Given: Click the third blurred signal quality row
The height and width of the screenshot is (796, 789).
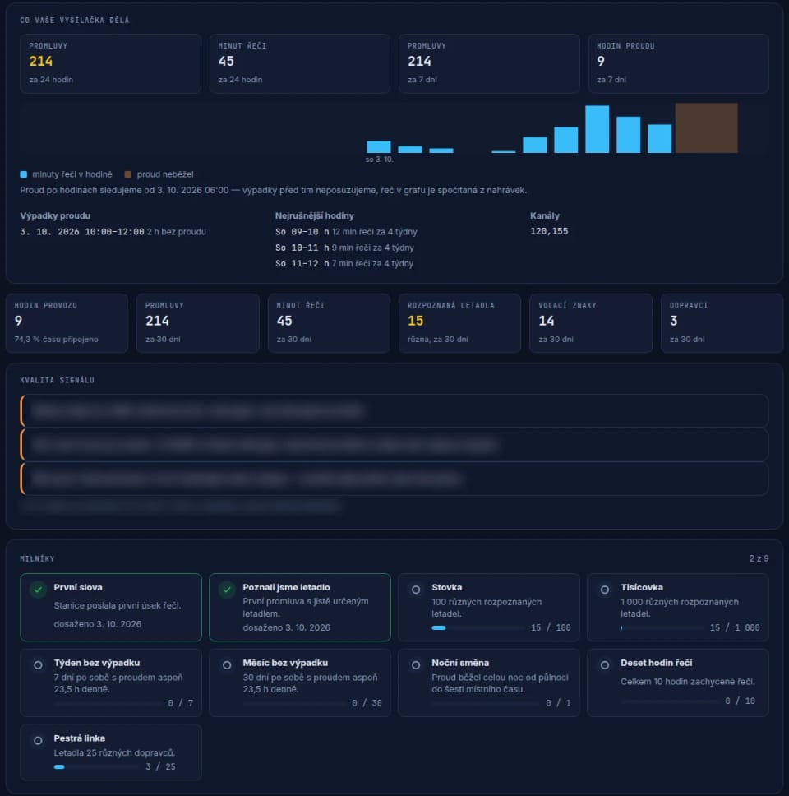Looking at the screenshot, I should [394, 479].
